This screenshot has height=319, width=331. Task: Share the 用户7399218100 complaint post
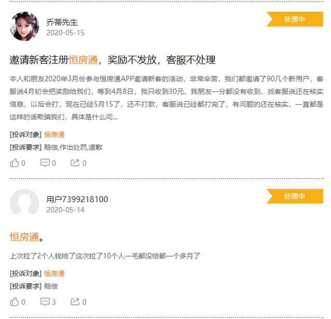[x=79, y=302]
